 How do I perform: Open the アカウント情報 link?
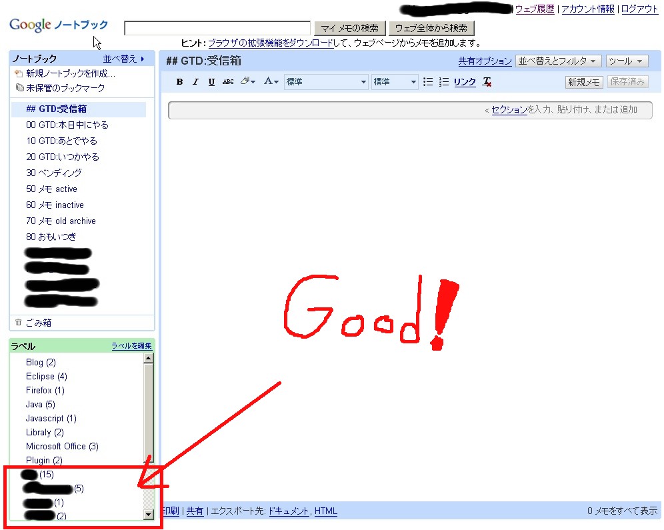click(588, 9)
